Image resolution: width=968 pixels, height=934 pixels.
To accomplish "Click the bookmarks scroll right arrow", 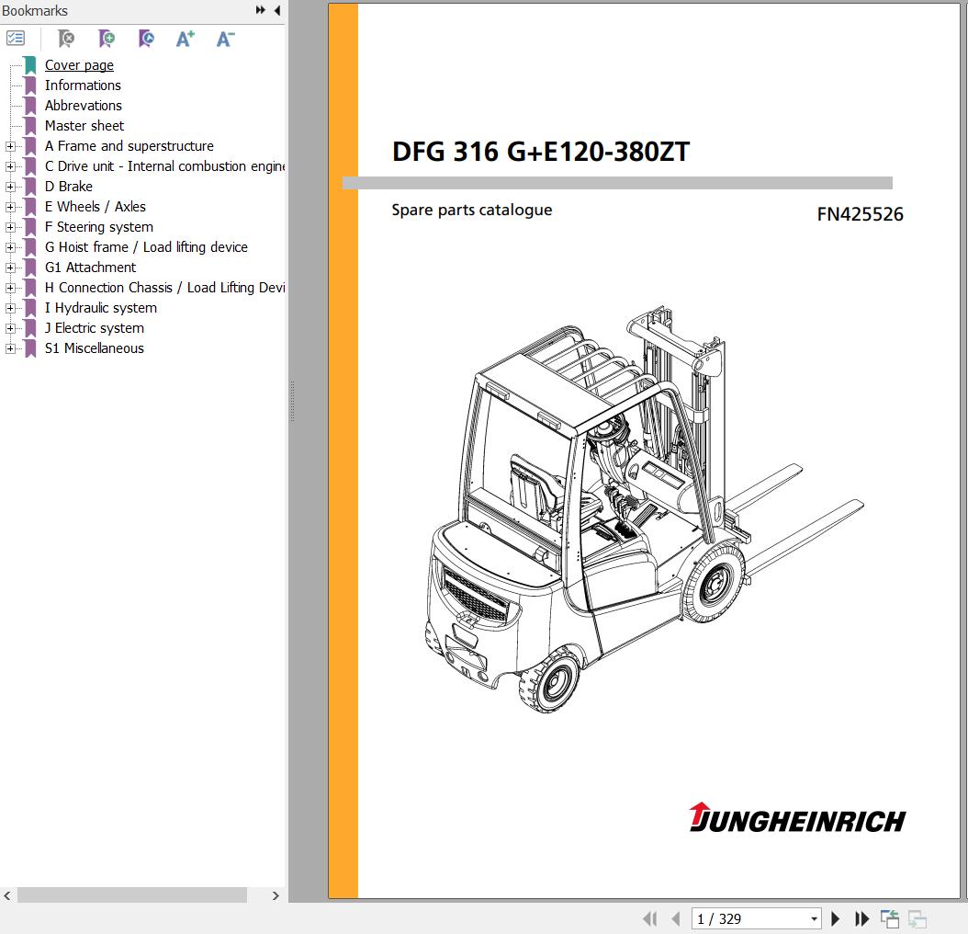I will 276,895.
